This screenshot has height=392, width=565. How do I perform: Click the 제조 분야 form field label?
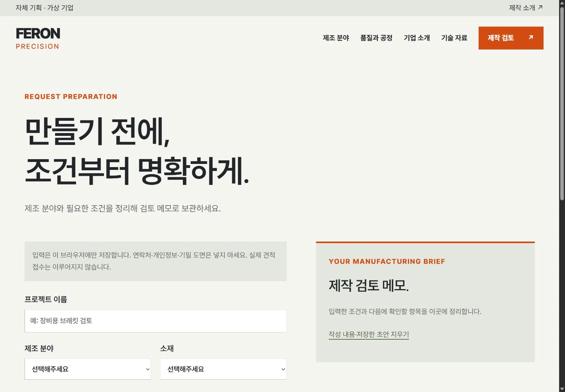click(39, 348)
